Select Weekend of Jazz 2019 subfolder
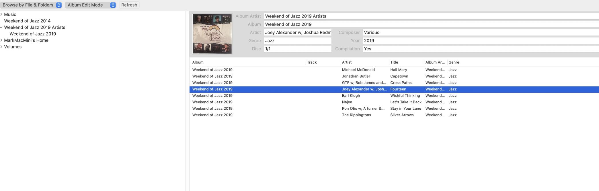Viewport: 599px width, 191px height. (33, 34)
